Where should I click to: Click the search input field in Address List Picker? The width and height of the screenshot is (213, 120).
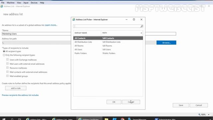[x=107, y=26]
